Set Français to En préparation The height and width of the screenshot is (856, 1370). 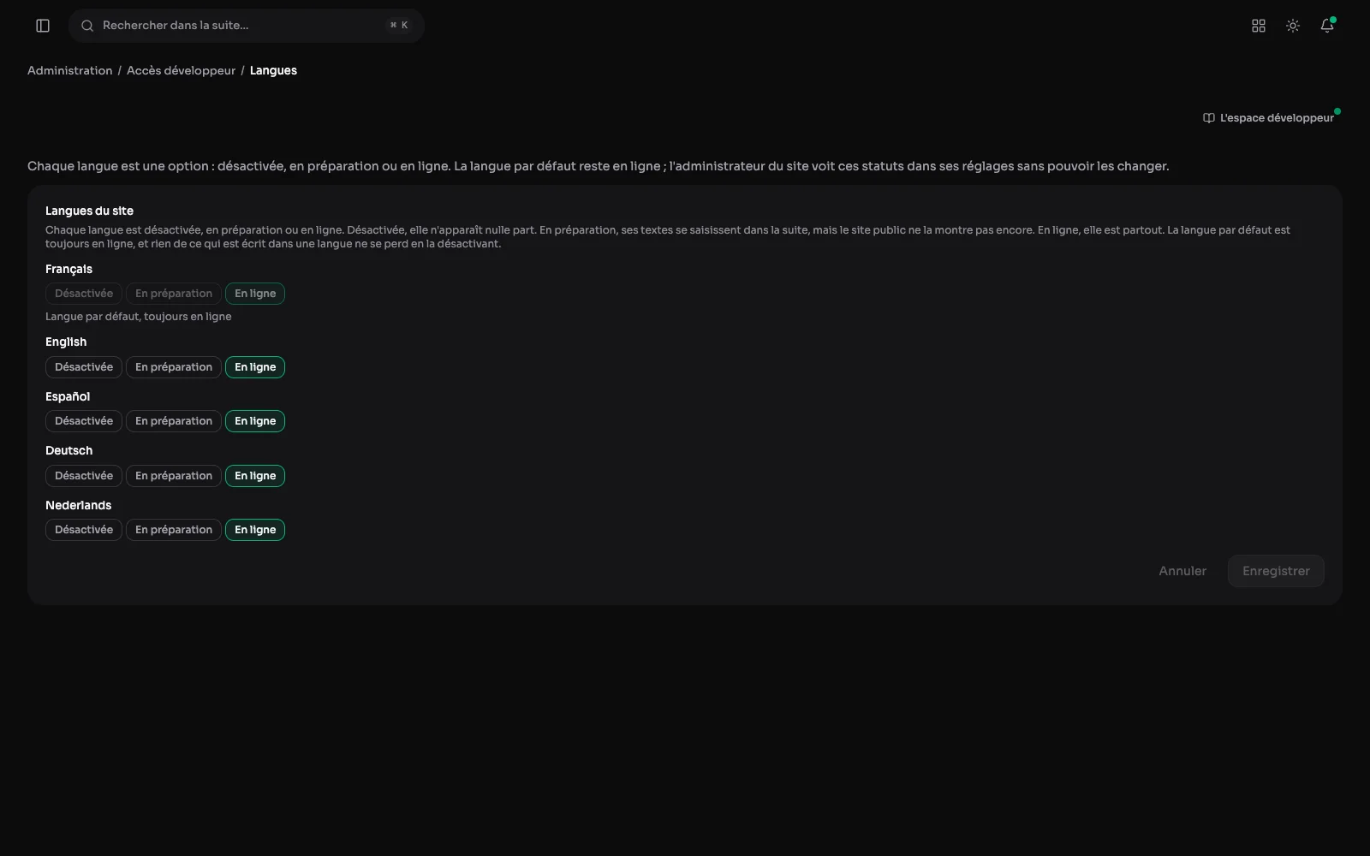pos(174,294)
